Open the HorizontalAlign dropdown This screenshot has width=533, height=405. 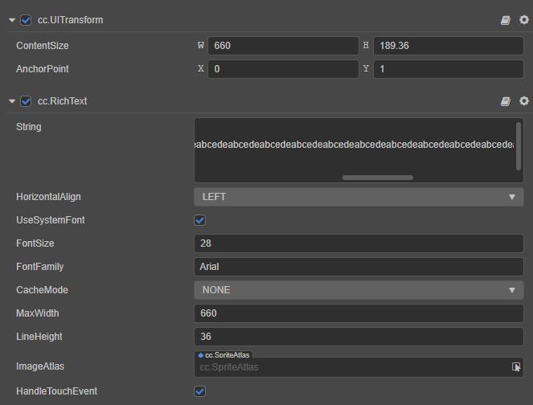coord(359,197)
